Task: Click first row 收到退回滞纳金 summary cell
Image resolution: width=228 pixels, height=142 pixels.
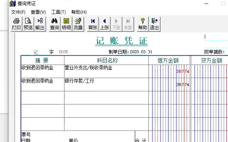Action: tap(43, 71)
